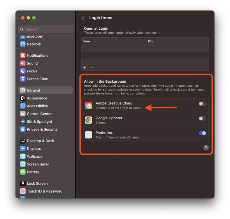Click the yellow minimize window button
The image size is (230, 219).
28,18
